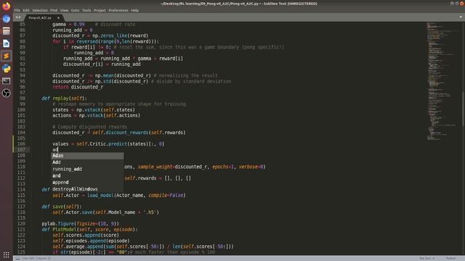Viewport: 465px width, 261px height.
Task: Close the Pong-v0_A2C.py tab
Action: coord(58,17)
